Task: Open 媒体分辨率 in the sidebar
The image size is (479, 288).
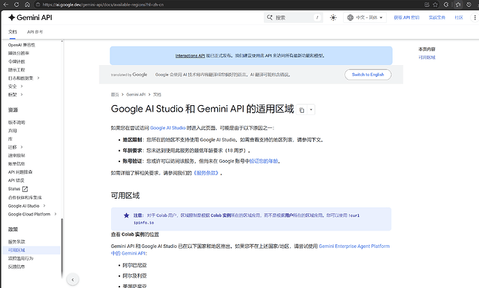Action: click(19, 53)
